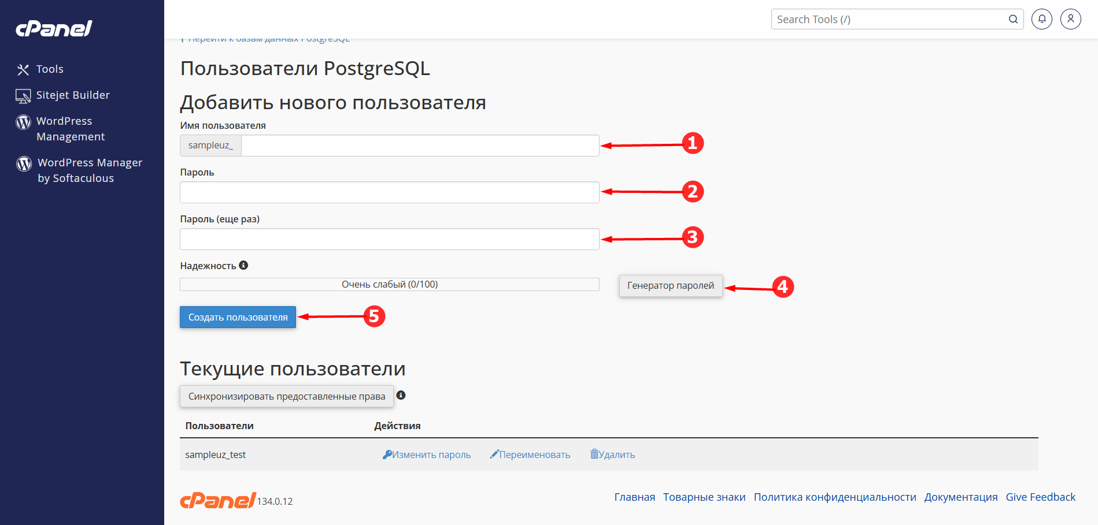Open Tools in the sidebar

click(50, 69)
